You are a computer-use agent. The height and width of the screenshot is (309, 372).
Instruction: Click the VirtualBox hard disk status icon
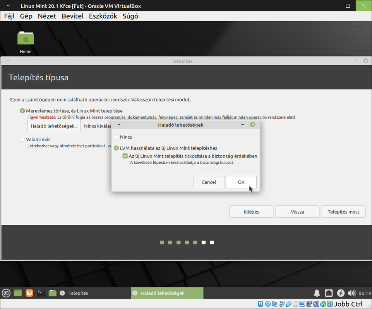pyautogui.click(x=261, y=304)
